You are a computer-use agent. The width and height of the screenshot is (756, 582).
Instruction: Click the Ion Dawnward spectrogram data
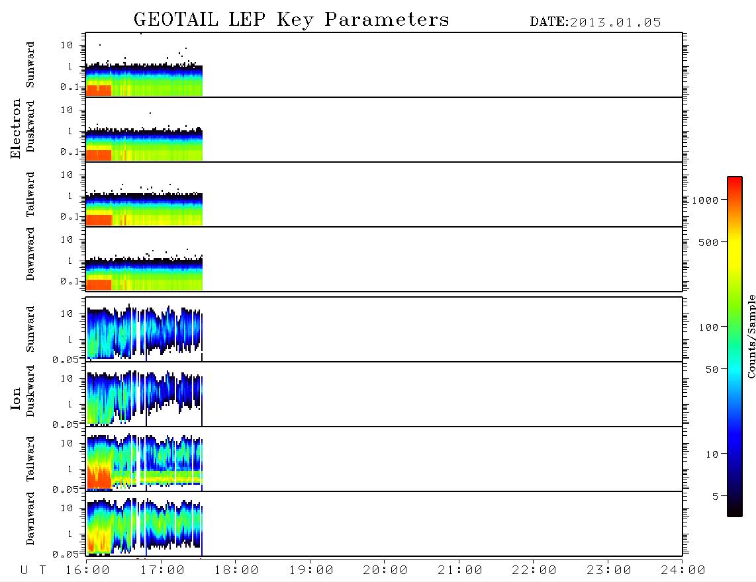pyautogui.click(x=144, y=527)
